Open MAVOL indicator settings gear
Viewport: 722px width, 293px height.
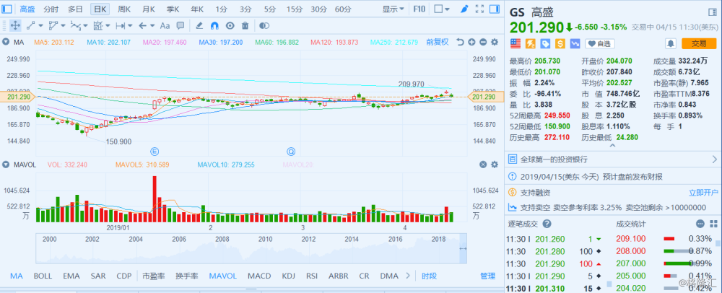495,165
